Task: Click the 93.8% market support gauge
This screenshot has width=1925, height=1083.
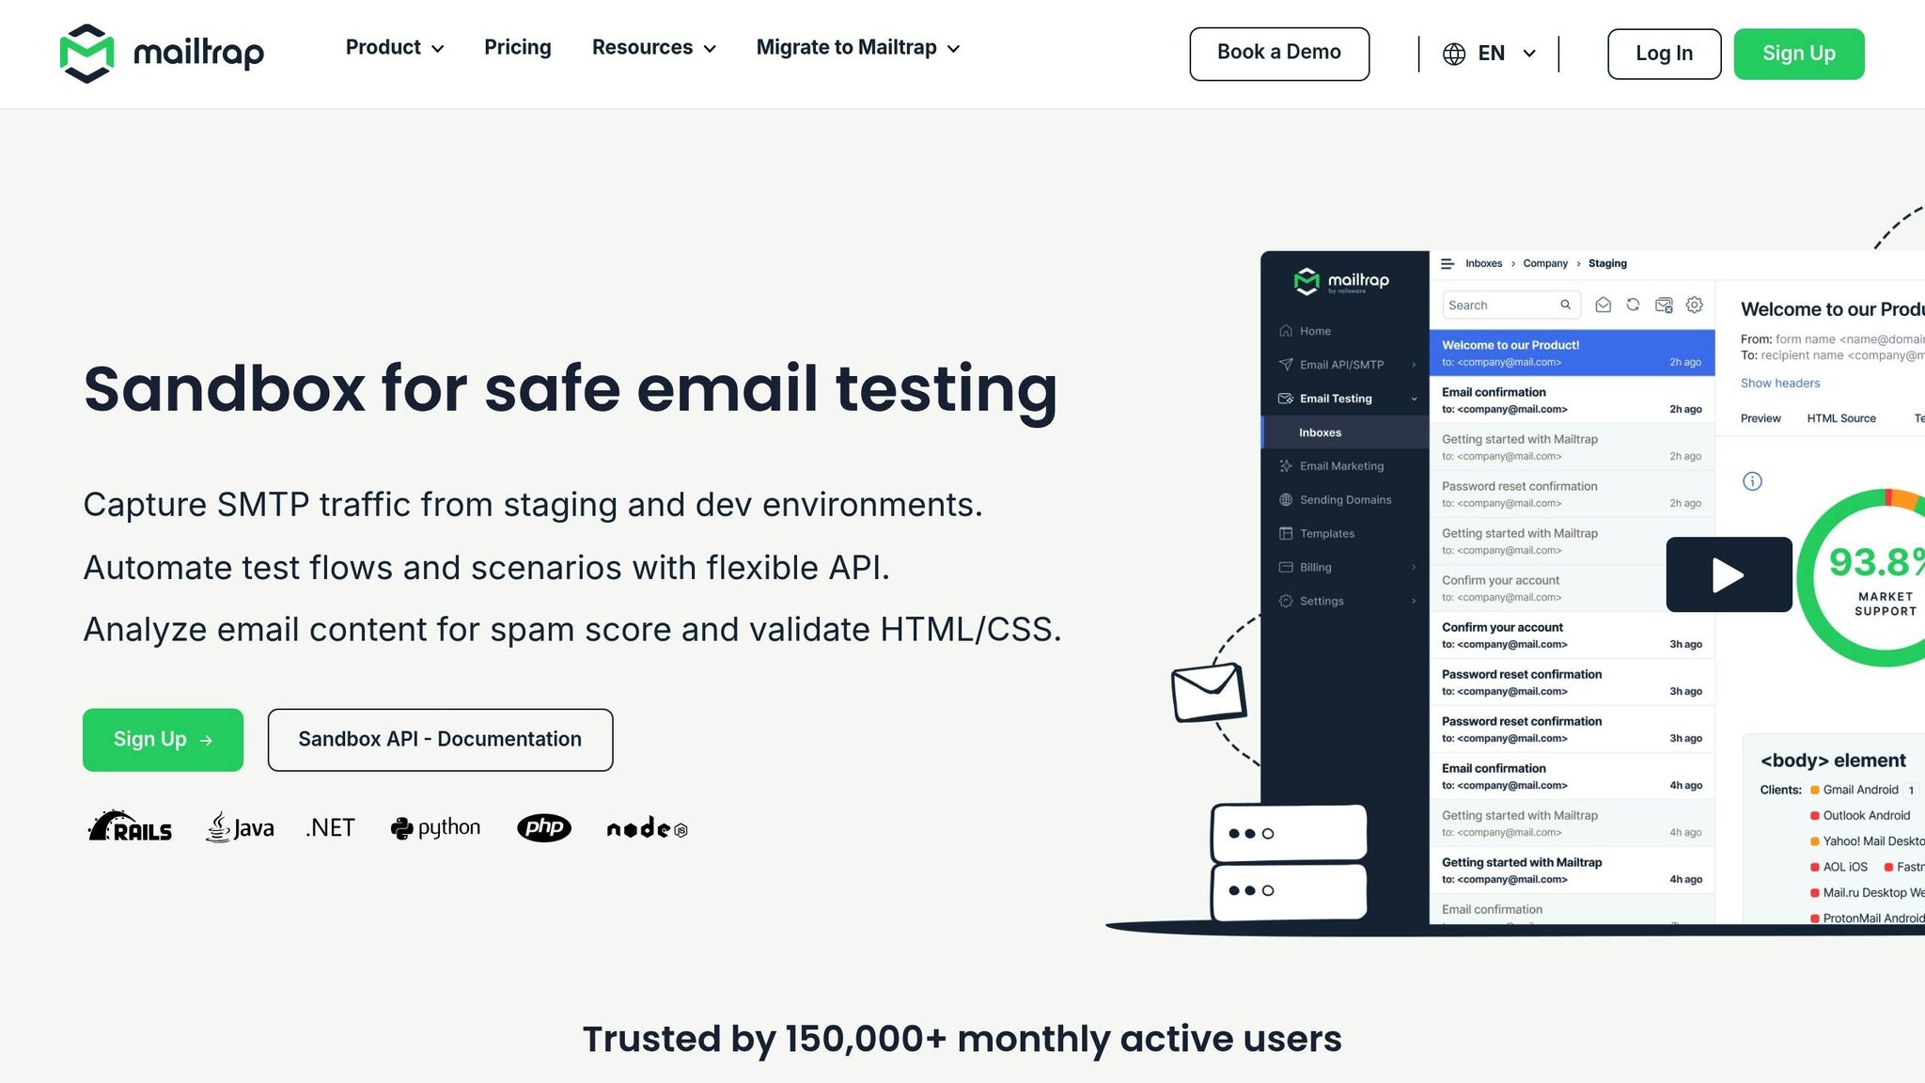Action: click(x=1862, y=577)
